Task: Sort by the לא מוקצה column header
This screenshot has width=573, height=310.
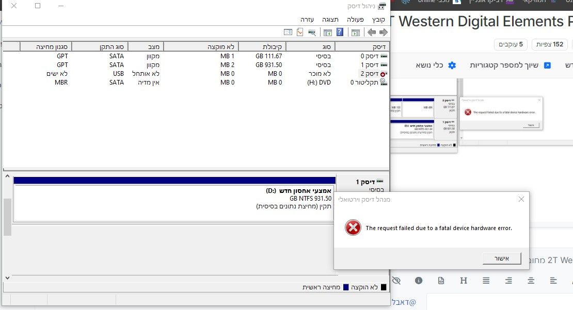Action: coord(201,46)
